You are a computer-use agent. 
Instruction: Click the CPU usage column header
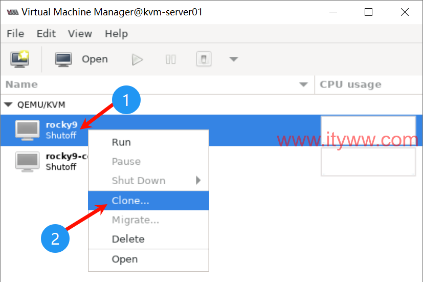350,84
